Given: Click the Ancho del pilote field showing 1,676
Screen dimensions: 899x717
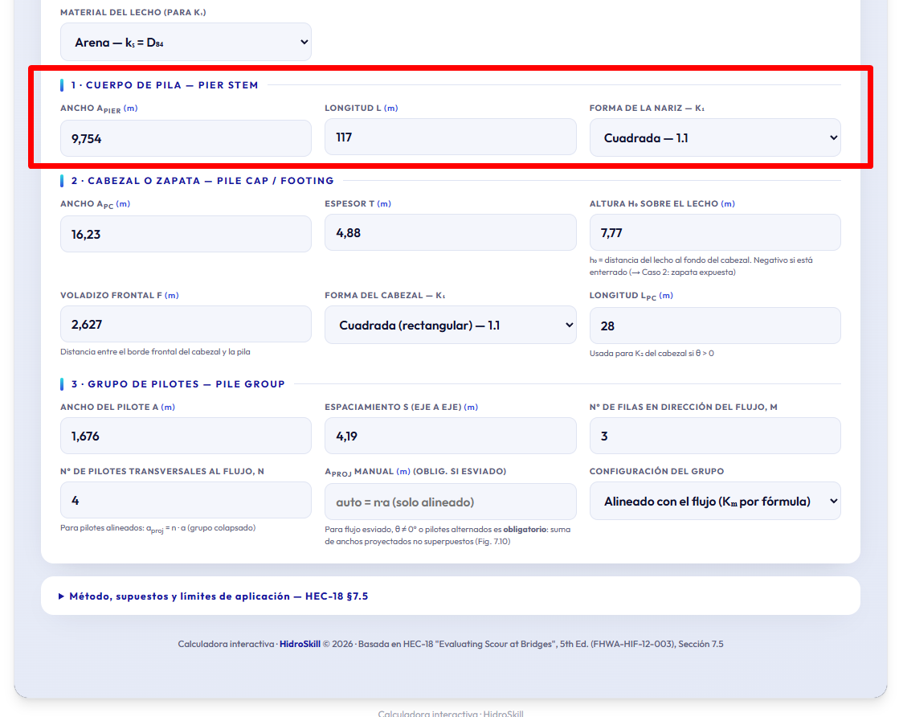Looking at the screenshot, I should pos(186,436).
